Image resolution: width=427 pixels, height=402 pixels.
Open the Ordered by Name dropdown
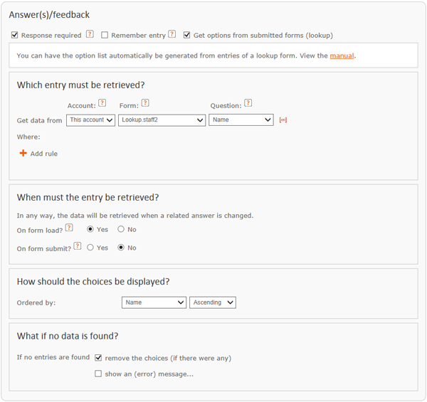click(154, 302)
